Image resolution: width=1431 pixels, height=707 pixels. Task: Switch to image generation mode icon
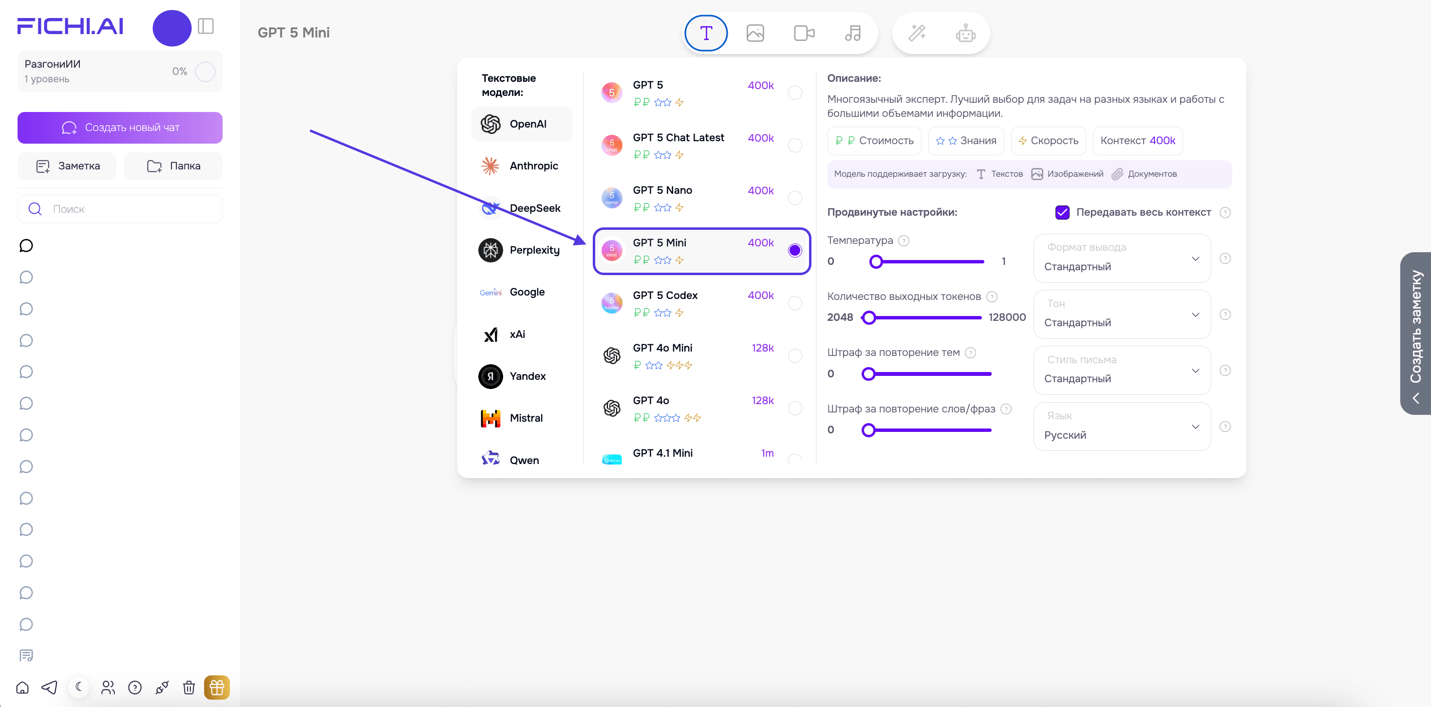(x=755, y=33)
